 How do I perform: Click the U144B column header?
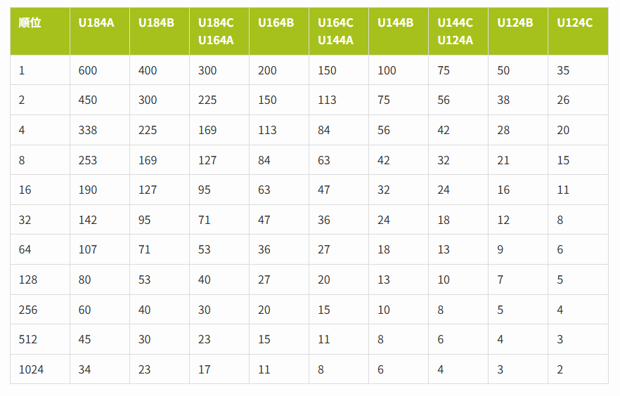click(x=395, y=23)
